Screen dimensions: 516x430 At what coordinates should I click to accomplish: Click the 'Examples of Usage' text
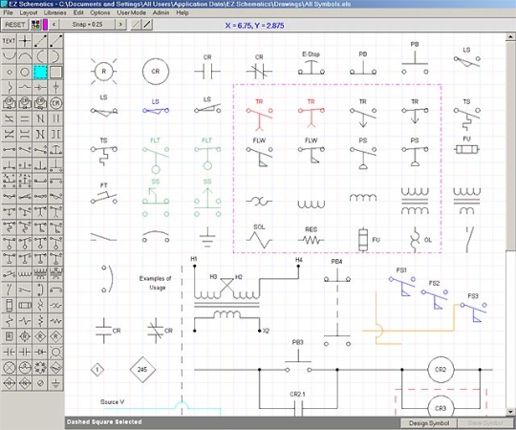pyautogui.click(x=155, y=283)
